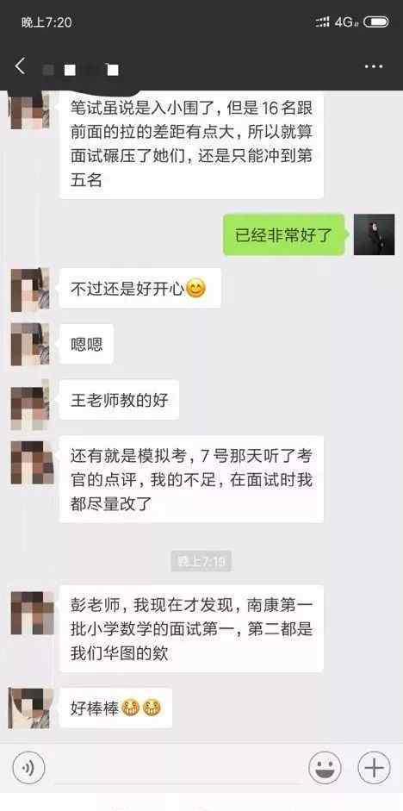Image resolution: width=403 pixels, height=811 pixels.
Task: Switch to voice input mode icon
Action: (28, 768)
